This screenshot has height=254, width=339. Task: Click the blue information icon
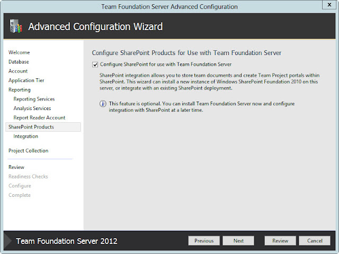103,104
